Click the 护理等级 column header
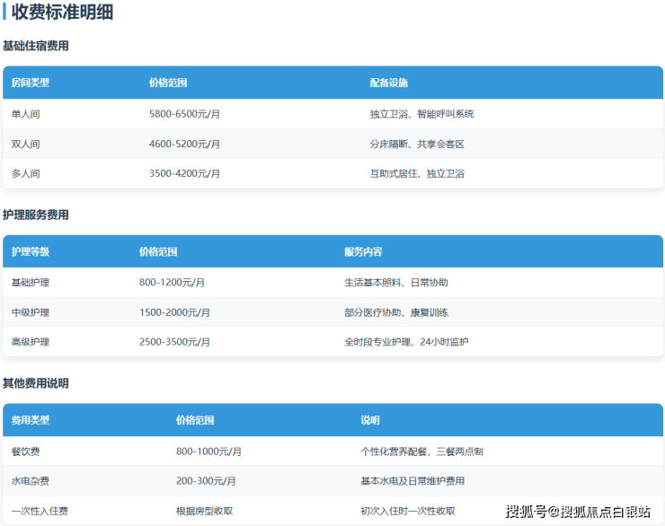The width and height of the screenshot is (665, 526). [30, 252]
